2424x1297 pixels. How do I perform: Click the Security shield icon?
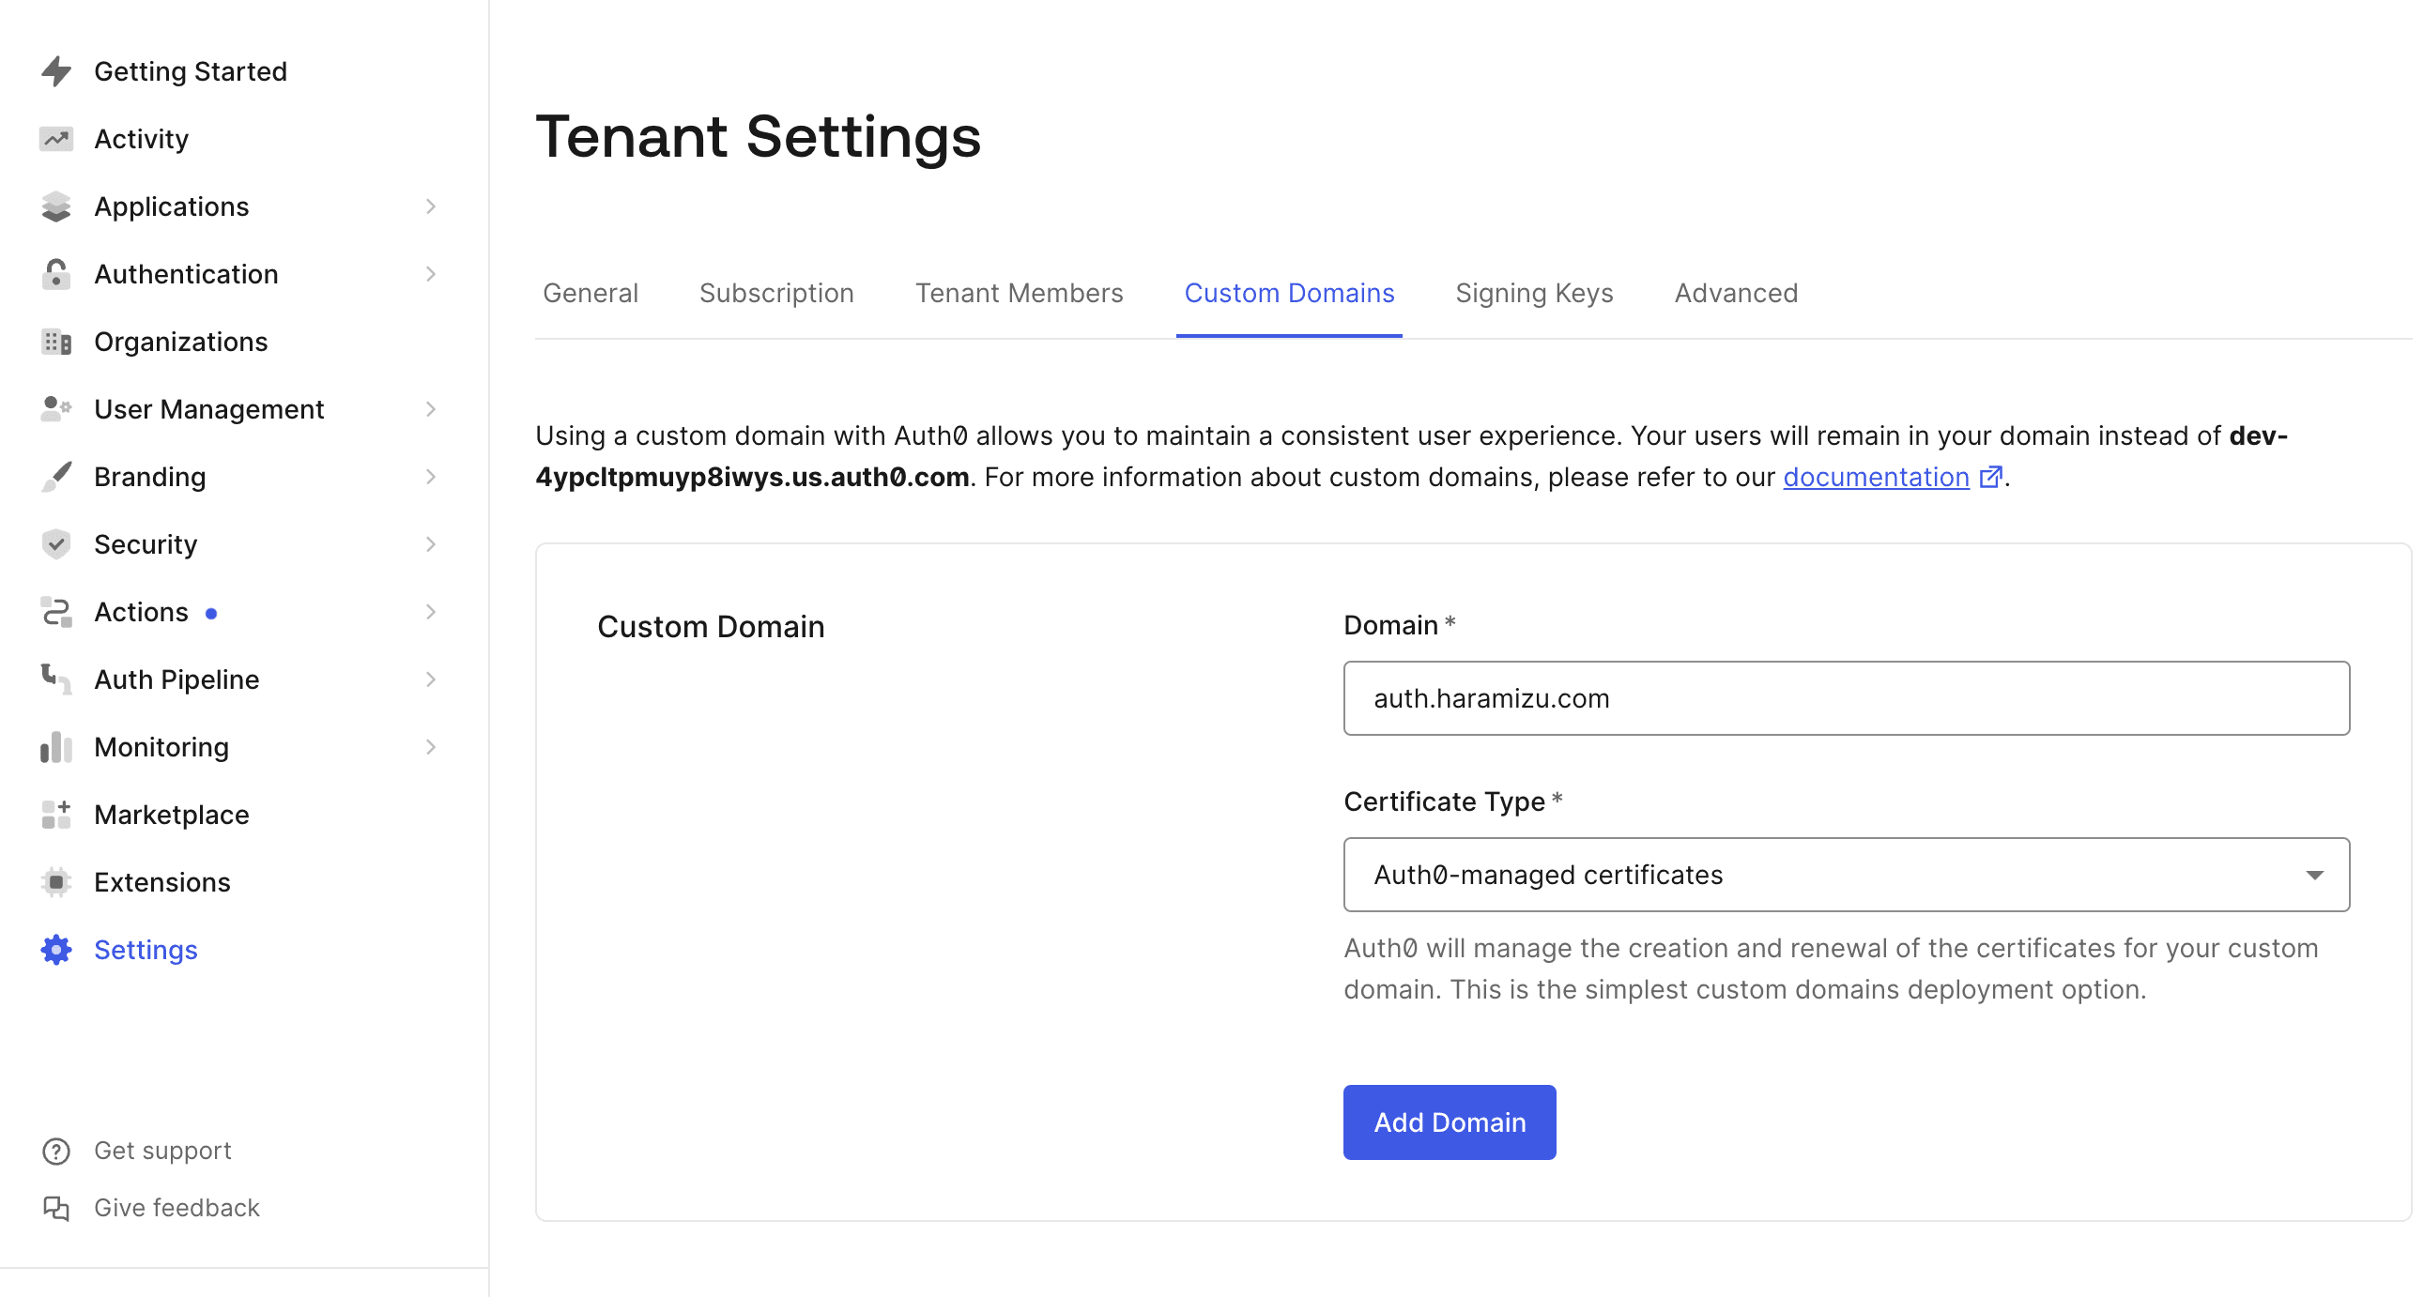(x=56, y=544)
